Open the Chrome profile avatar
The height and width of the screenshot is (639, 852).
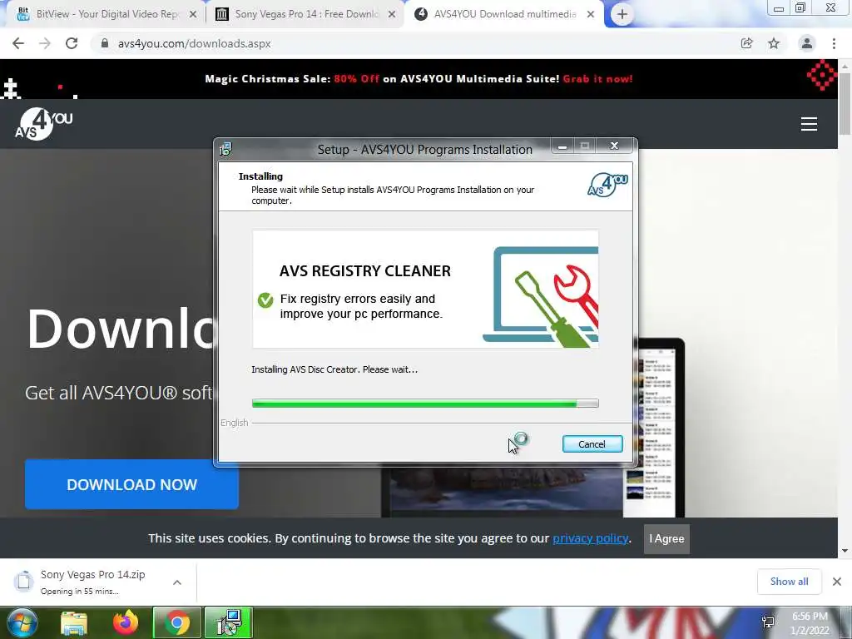[x=806, y=43]
